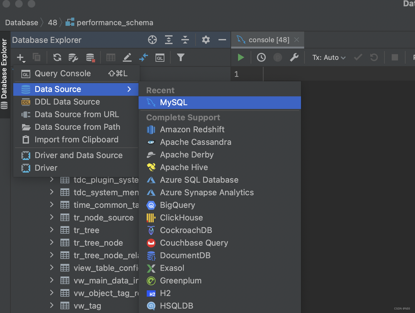Click the Rollback arrow icon
Viewport: 415px width, 313px height.
(374, 57)
